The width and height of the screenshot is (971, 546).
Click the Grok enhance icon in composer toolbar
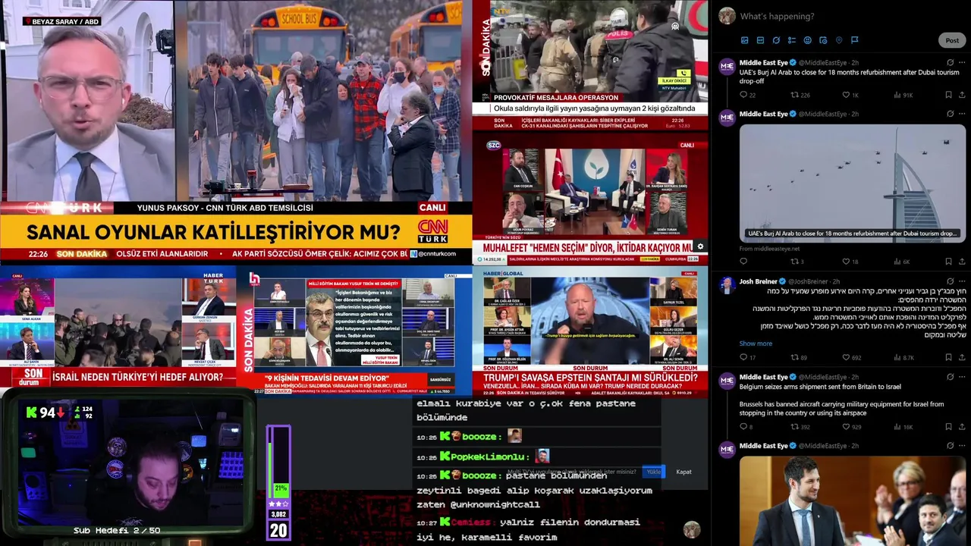[x=776, y=40]
